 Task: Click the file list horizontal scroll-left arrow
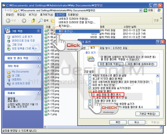(45, 127)
